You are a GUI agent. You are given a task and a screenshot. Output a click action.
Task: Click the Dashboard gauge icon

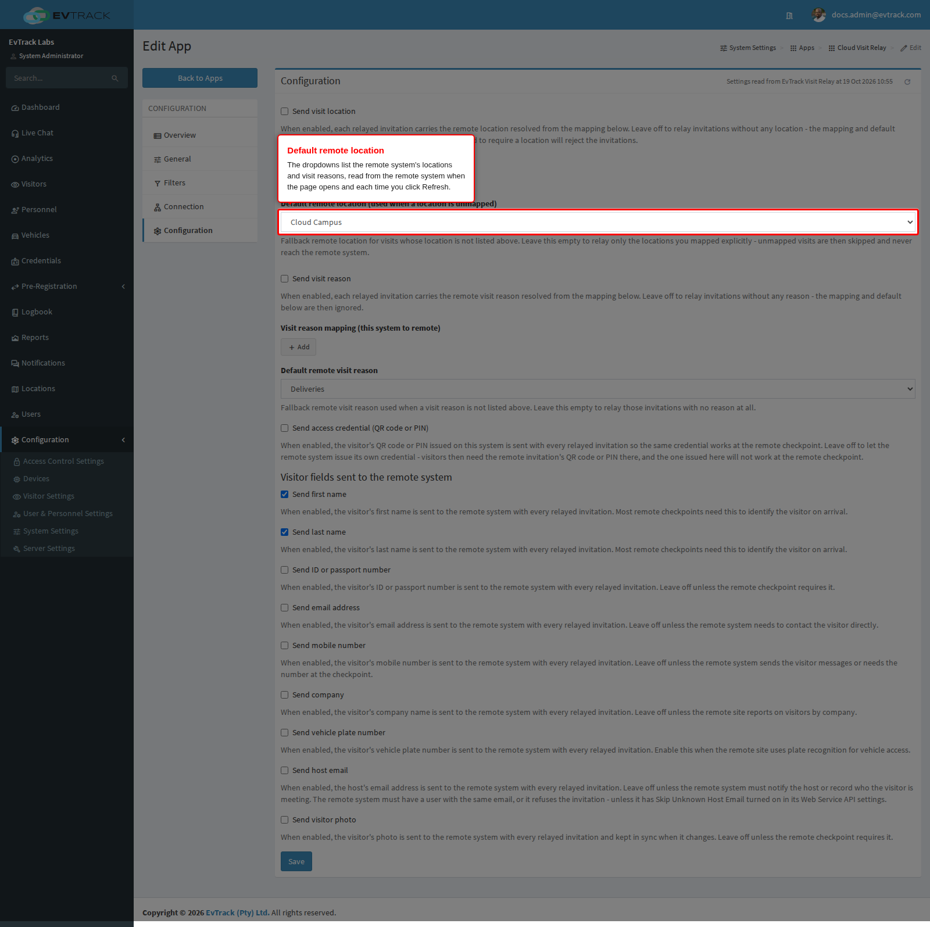pyautogui.click(x=15, y=108)
